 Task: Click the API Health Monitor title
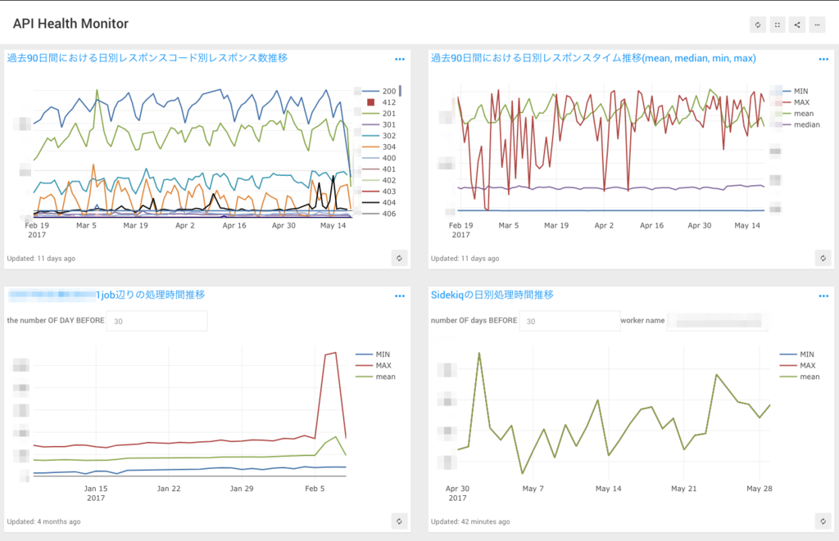point(70,24)
